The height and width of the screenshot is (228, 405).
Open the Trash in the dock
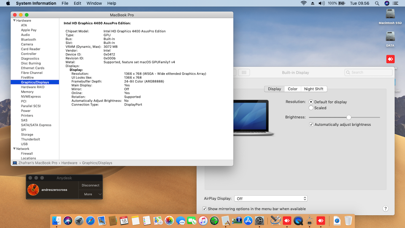348,221
